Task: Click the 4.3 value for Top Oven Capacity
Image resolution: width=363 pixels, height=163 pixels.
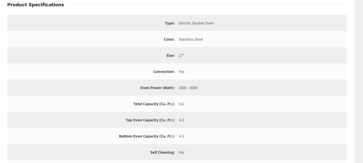Action: [181, 120]
